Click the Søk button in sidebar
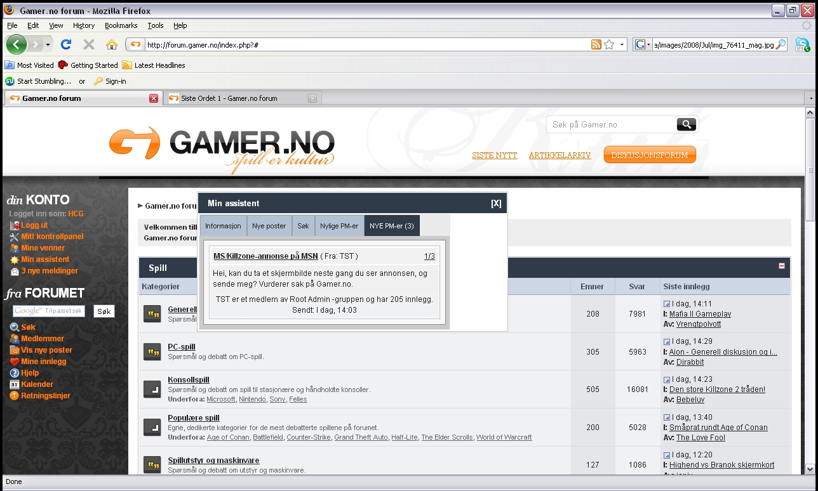Image resolution: width=818 pixels, height=491 pixels. click(104, 311)
